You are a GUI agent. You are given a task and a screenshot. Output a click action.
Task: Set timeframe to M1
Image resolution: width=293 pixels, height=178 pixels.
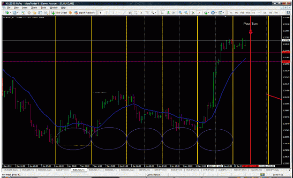pyautogui.click(x=231, y=13)
